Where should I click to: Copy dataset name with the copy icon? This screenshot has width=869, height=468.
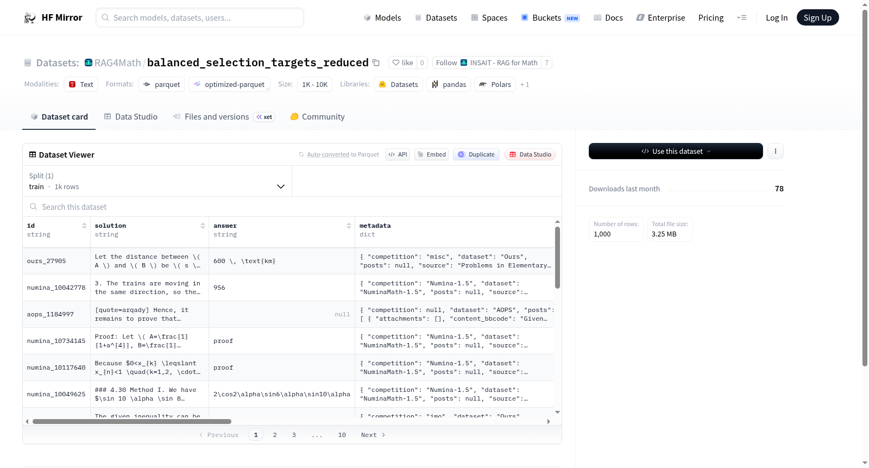click(376, 63)
